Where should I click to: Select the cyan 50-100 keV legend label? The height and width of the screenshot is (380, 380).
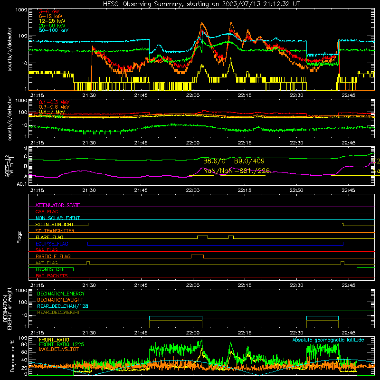click(54, 30)
